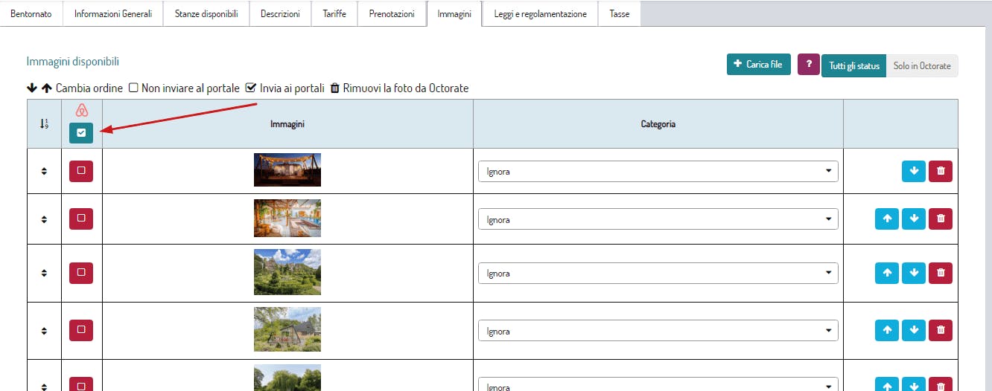Open Categoria dropdown for the mountain garden photo

tap(658, 273)
